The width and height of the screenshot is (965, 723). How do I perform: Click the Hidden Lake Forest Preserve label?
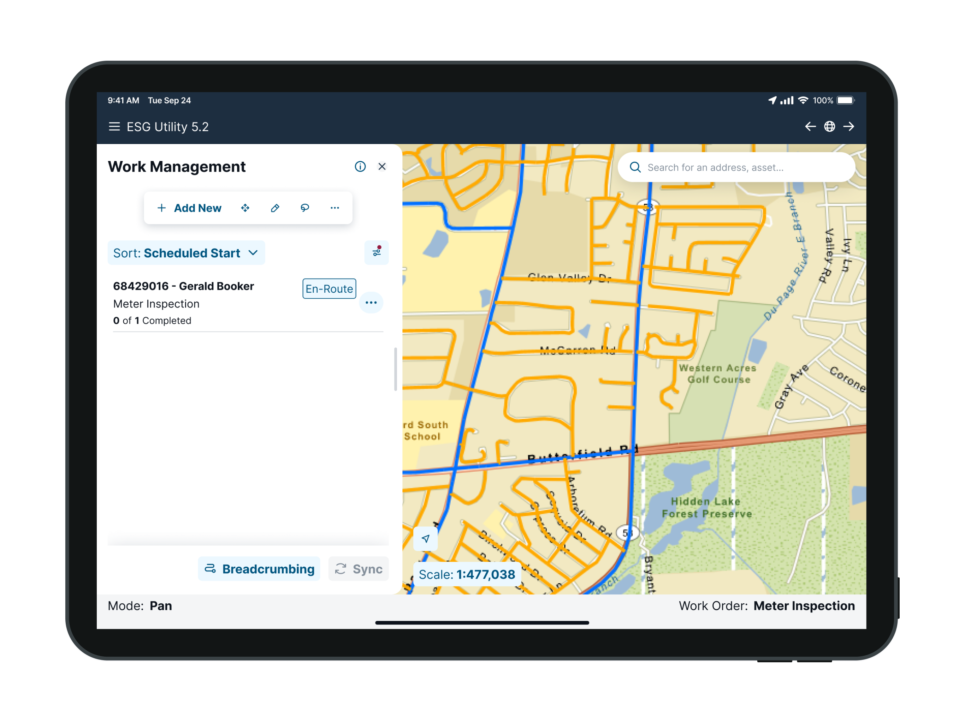[x=707, y=508]
